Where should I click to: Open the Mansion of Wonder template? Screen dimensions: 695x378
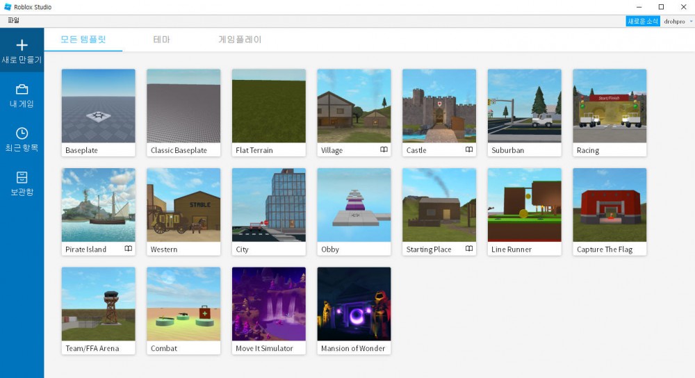354,311
